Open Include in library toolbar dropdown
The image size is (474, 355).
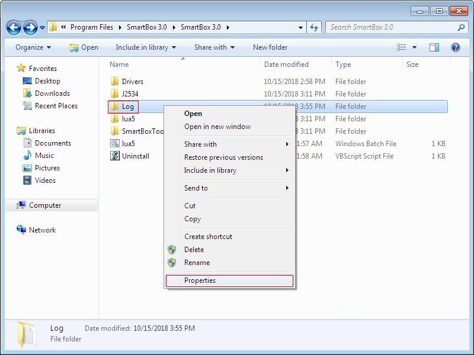click(146, 47)
